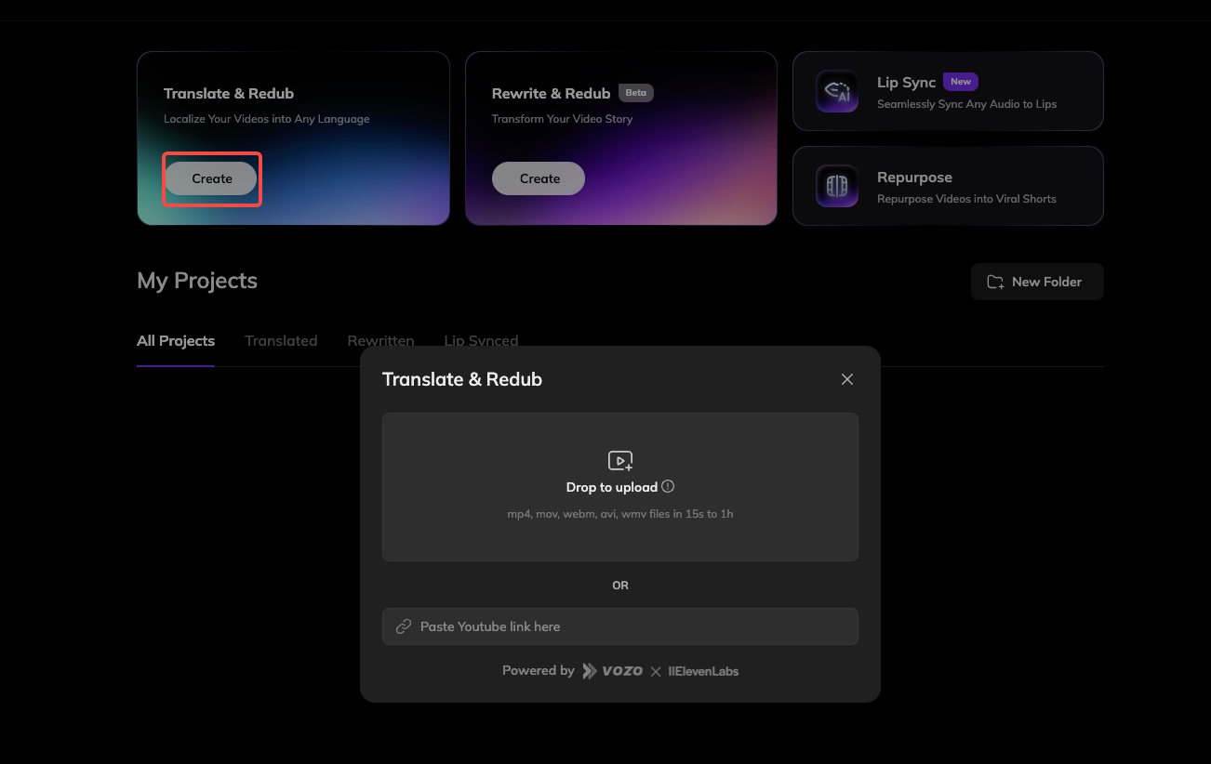
Task: Click the supported file formats hint text
Action: coord(620,514)
